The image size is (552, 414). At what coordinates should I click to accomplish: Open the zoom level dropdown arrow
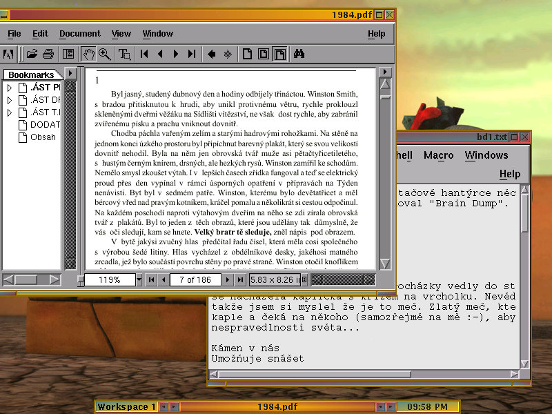139,280
